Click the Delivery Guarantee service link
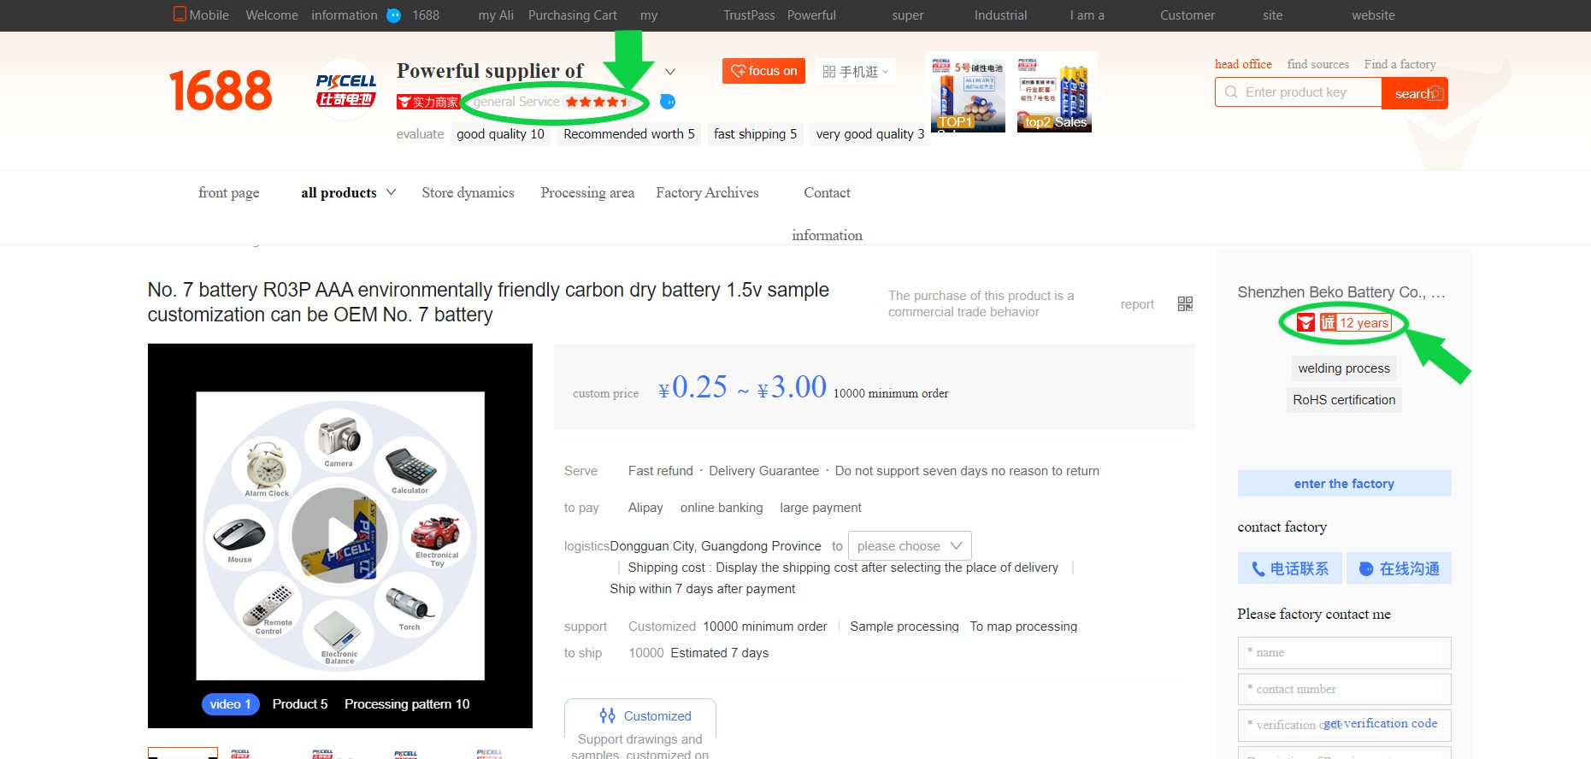The height and width of the screenshot is (759, 1591). (763, 471)
